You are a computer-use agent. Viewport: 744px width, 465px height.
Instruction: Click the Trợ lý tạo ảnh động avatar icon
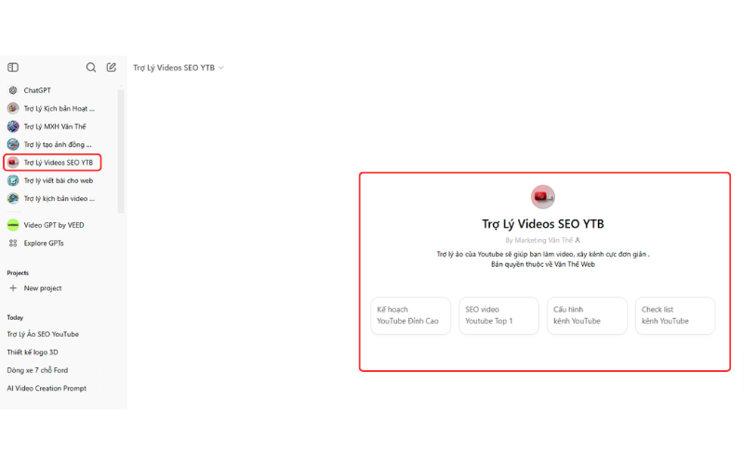13,144
